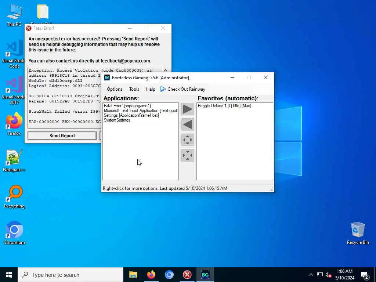Viewport: 376px width, 282px height.
Task: Open This PC desktop icon
Action: (14, 15)
